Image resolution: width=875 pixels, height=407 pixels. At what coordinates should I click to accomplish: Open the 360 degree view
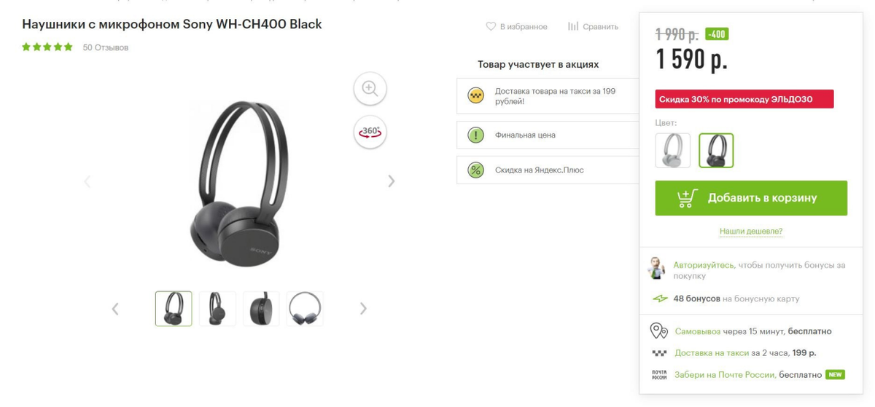click(x=370, y=132)
